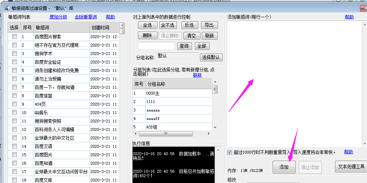Viewport: 367px width, 183px height.
Task: Select the word 词条创建和修改均免费
Action: point(57,70)
